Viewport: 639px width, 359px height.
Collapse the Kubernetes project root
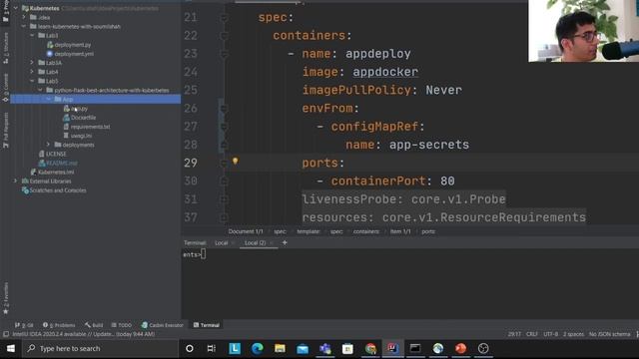tap(16, 8)
